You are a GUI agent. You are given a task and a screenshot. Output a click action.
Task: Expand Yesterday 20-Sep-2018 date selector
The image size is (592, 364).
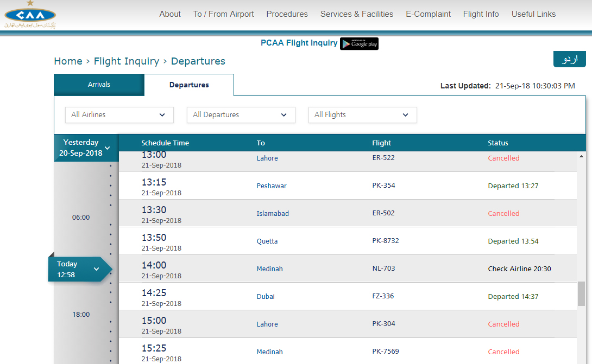point(86,148)
